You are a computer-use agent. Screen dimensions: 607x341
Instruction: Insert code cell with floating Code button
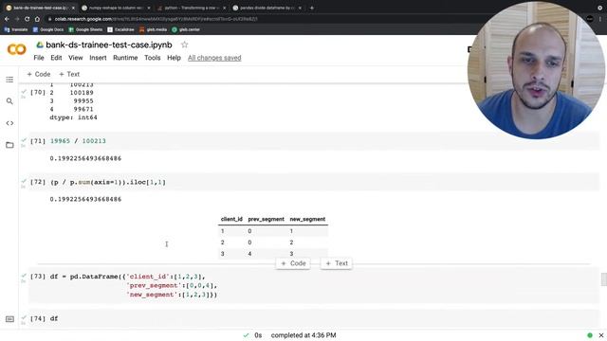coord(293,263)
